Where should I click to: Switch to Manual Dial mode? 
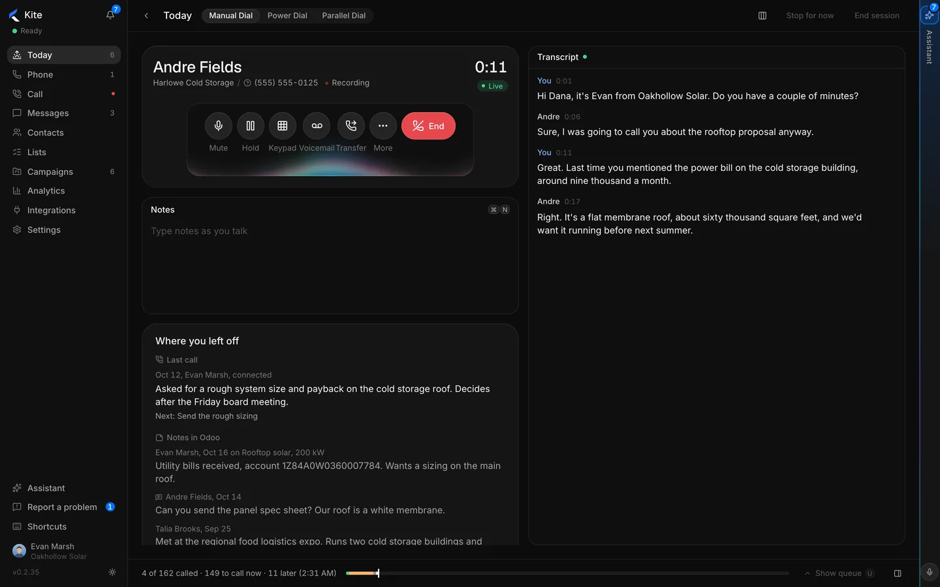[x=231, y=16]
